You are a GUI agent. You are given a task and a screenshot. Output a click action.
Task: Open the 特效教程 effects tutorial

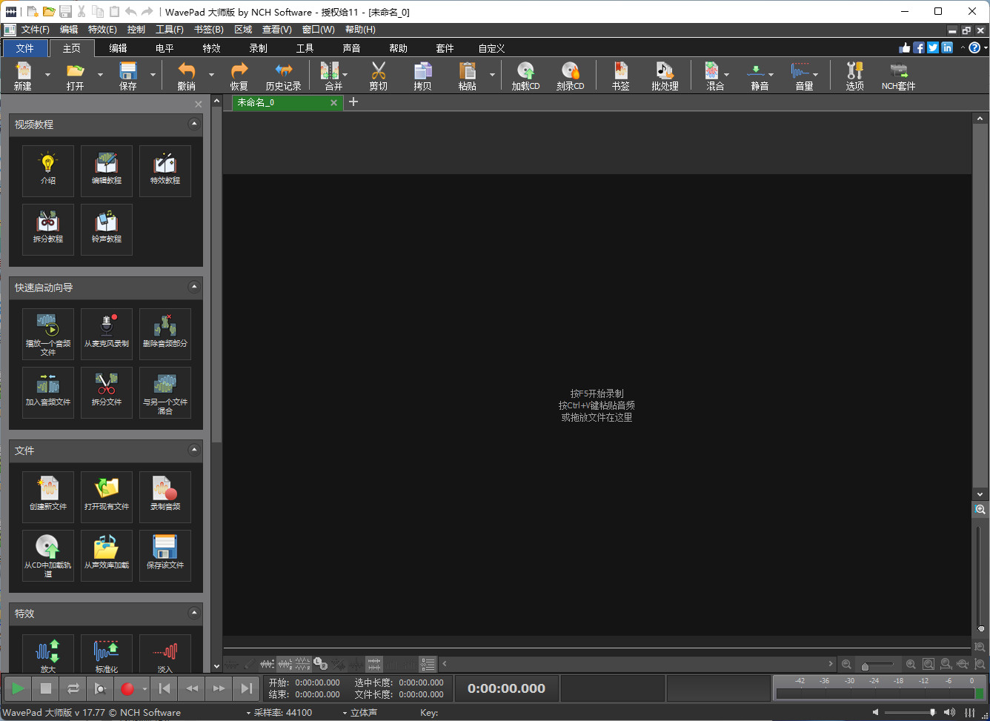[165, 170]
